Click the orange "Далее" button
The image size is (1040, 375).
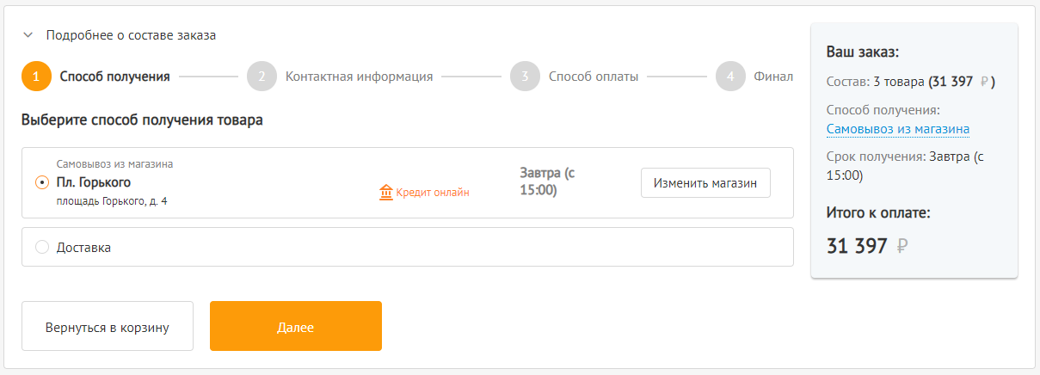[x=296, y=326]
